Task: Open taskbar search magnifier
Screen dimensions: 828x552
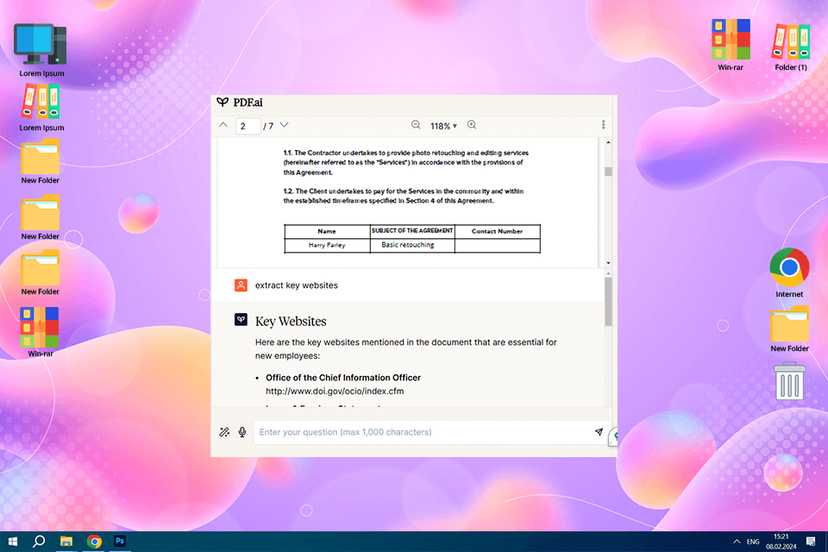Action: [x=39, y=542]
